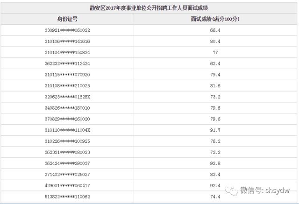The image size is (299, 204).
Task: Select ID cell 310115******070920
Action: [67, 75]
